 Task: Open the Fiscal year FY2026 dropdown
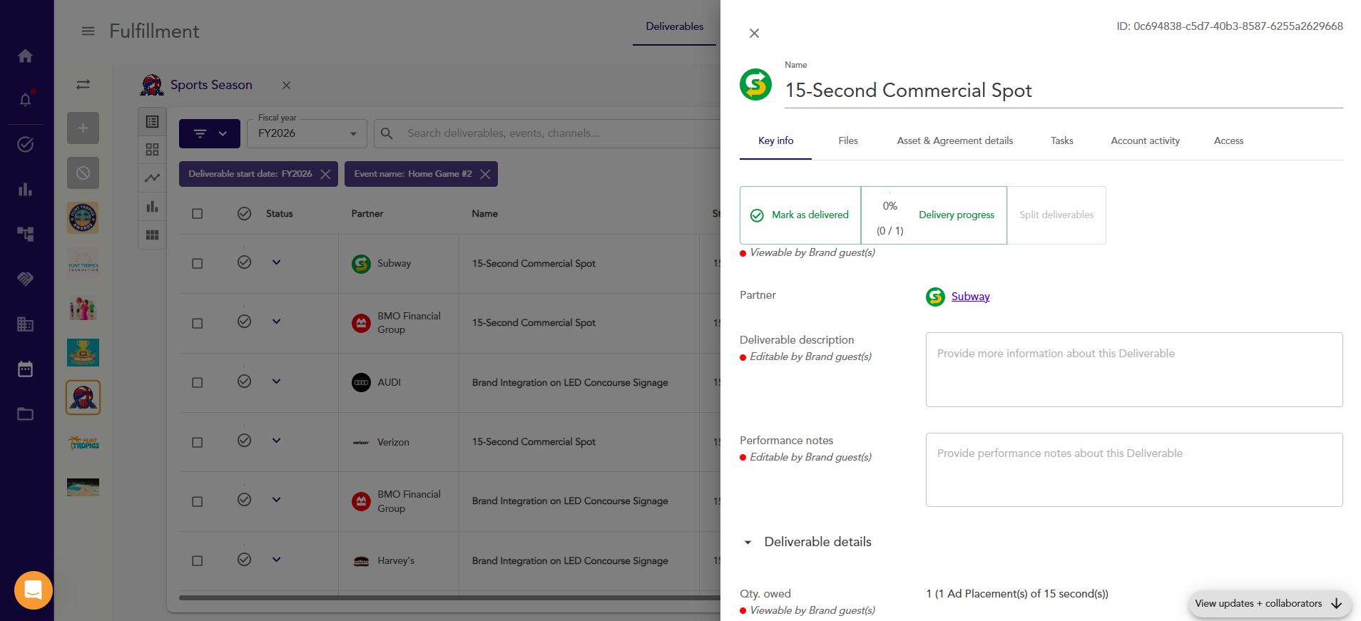[307, 133]
